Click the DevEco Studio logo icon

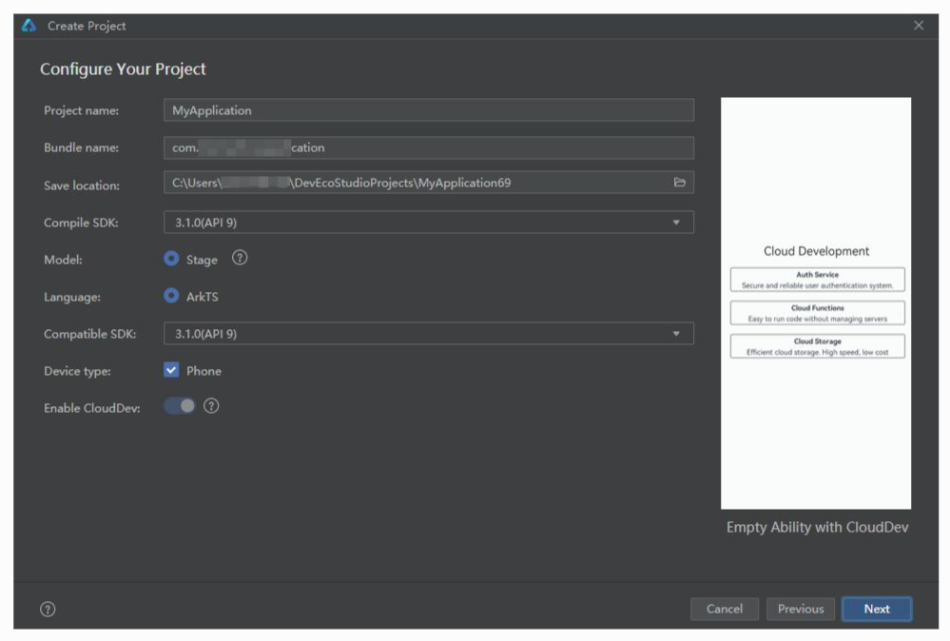[29, 26]
